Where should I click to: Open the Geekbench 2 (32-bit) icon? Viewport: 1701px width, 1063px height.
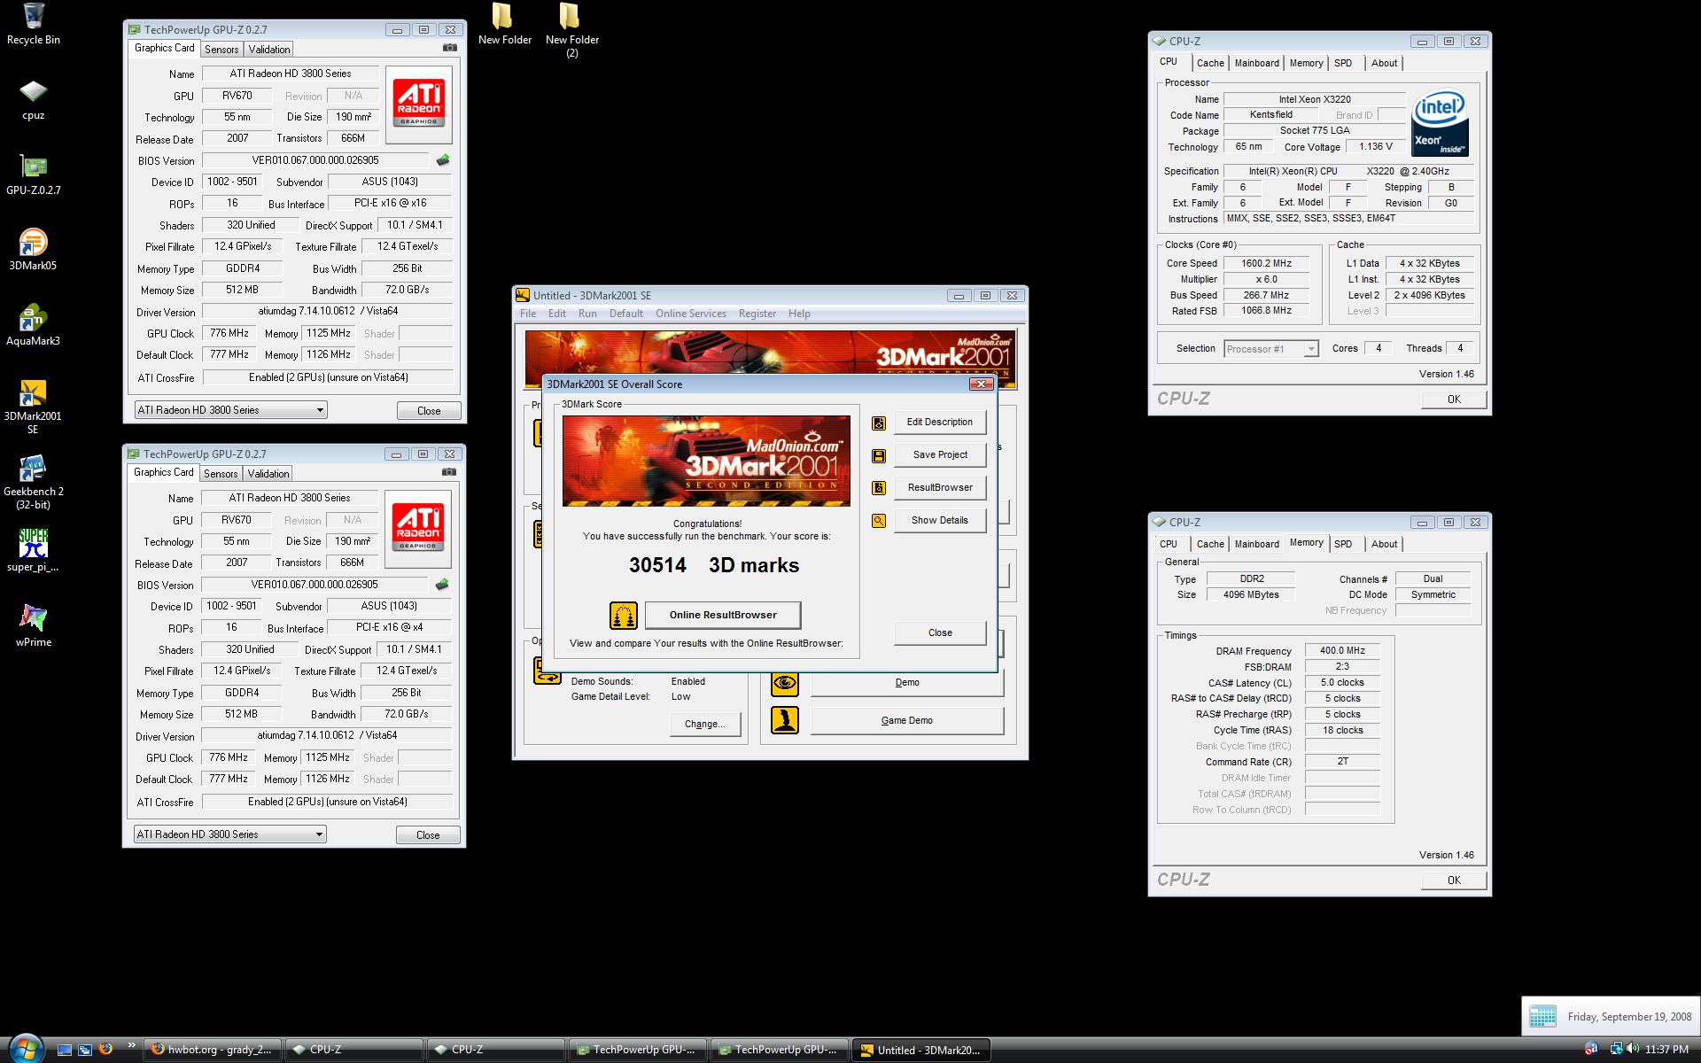coord(34,483)
